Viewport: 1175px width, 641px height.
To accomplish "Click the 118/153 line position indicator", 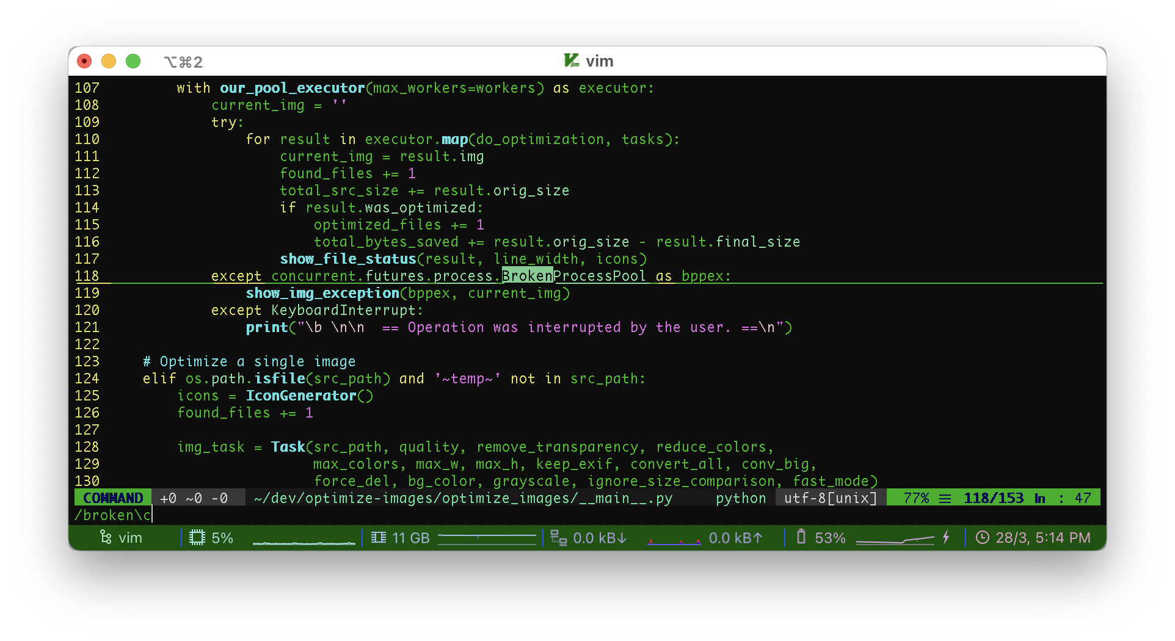I will tap(993, 498).
